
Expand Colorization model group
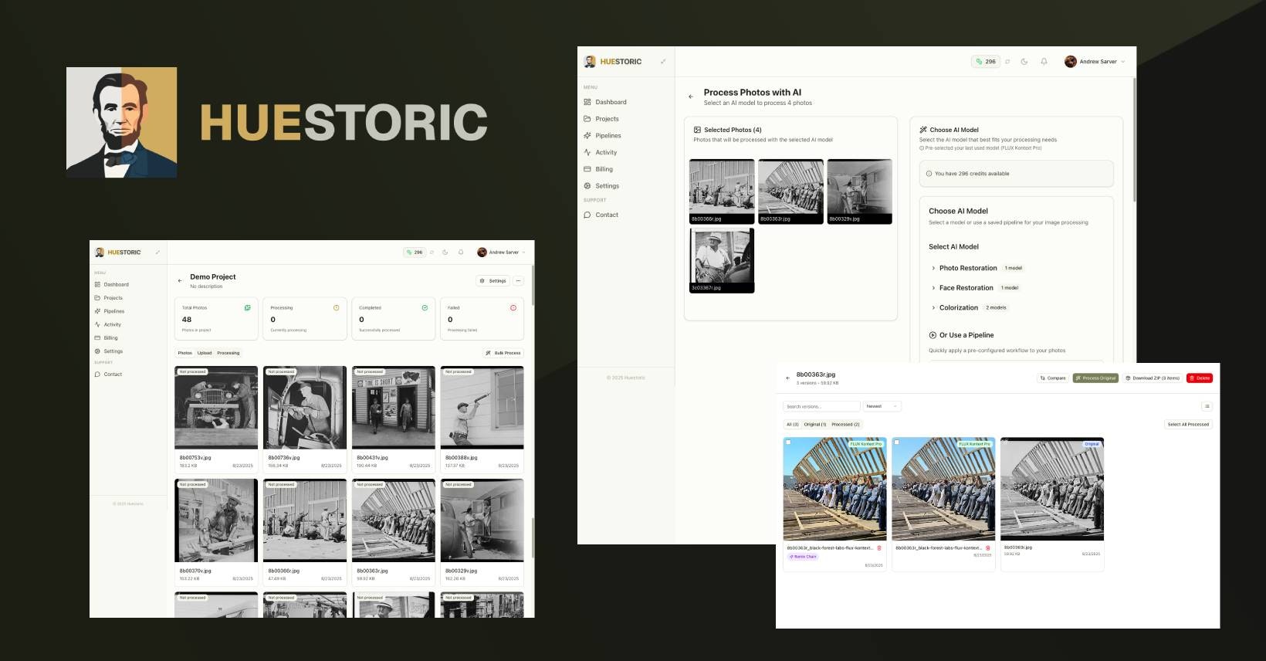click(x=969, y=307)
